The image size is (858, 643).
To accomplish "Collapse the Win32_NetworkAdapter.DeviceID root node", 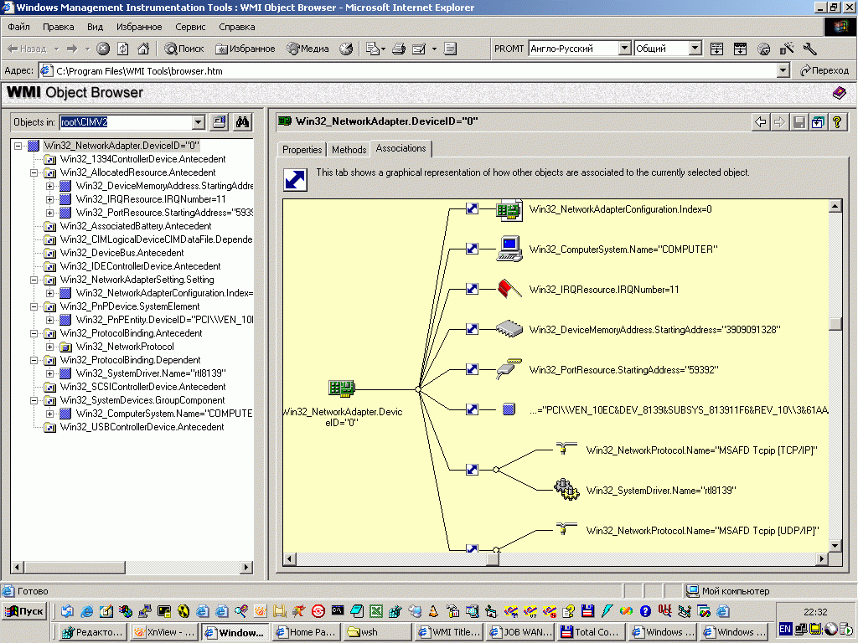I will [x=18, y=146].
